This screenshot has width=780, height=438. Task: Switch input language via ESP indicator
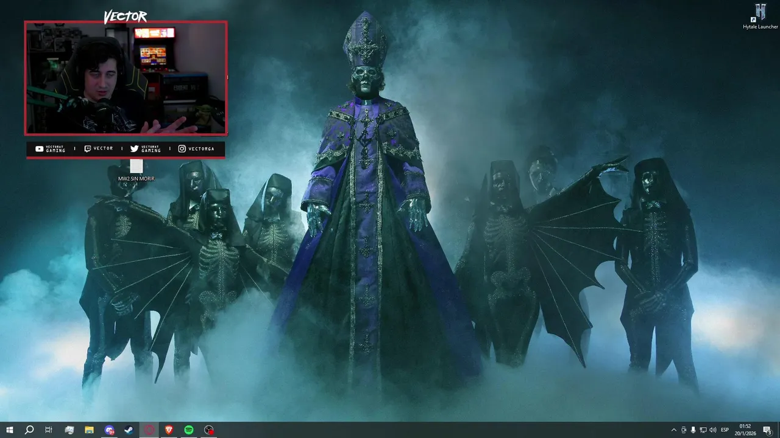[725, 430]
